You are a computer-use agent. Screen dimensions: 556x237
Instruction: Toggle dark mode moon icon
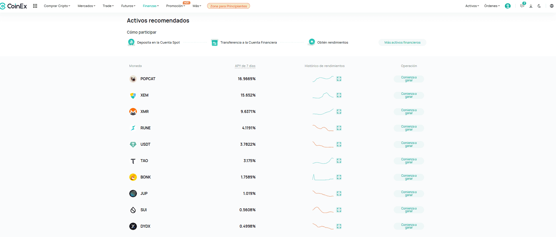point(539,6)
